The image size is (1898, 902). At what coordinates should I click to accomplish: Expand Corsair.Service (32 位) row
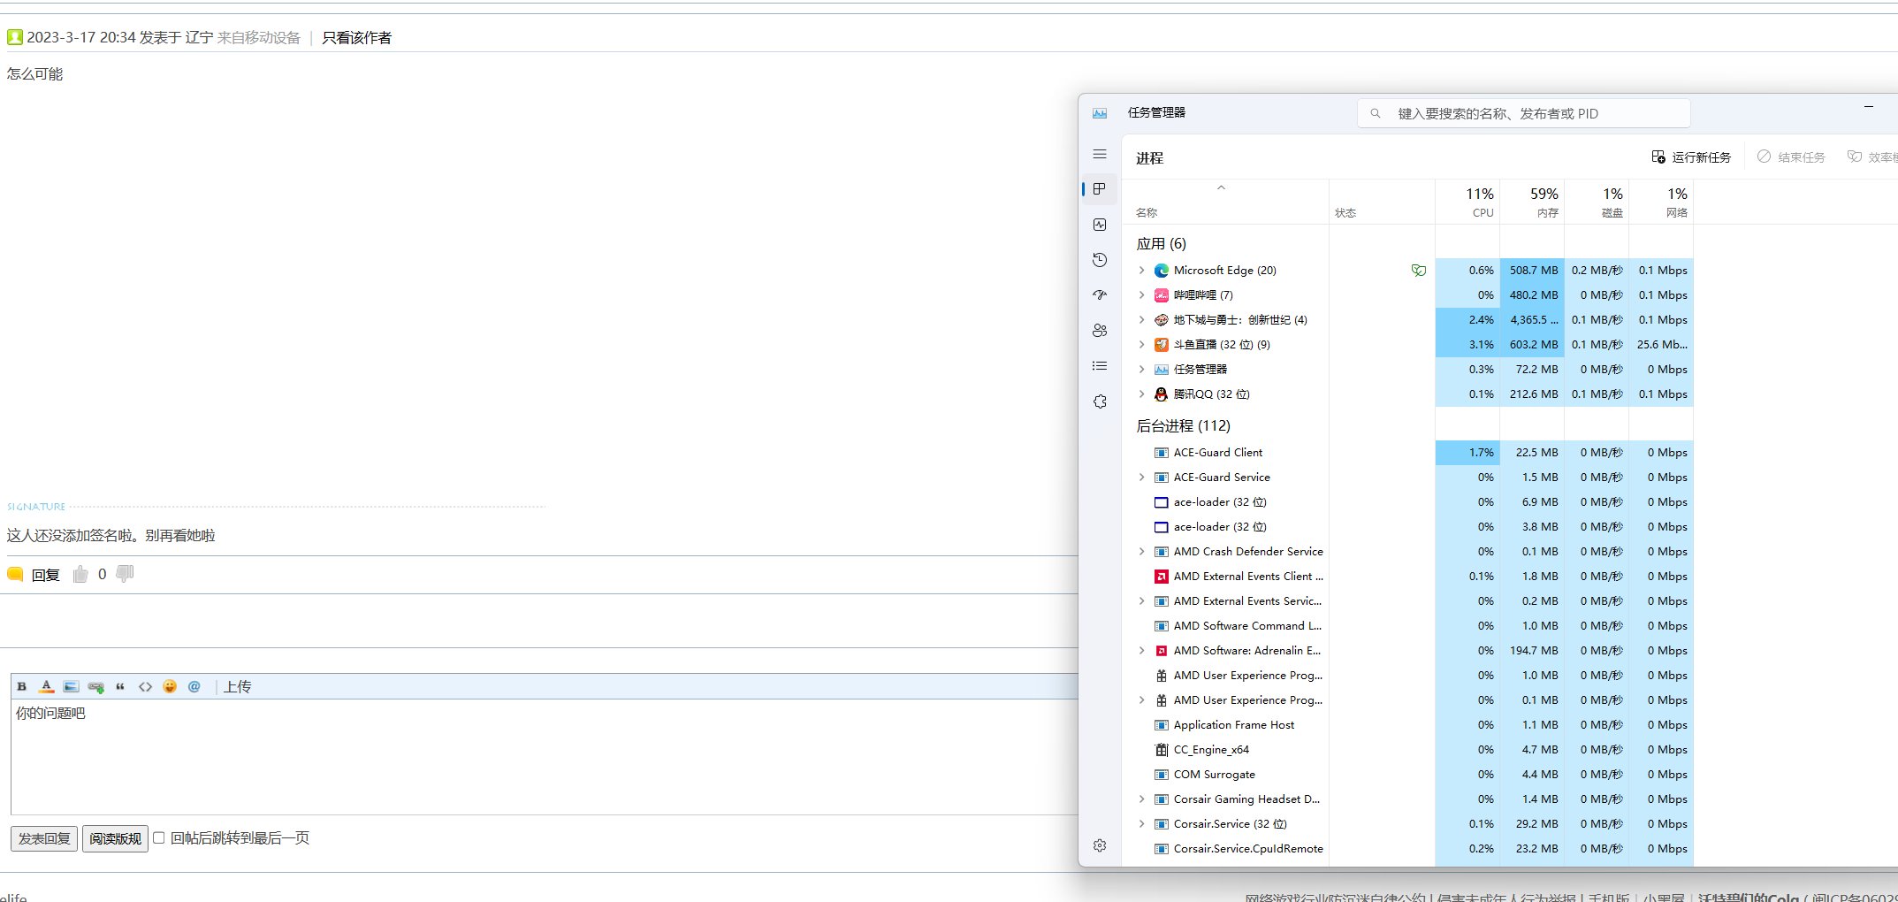(x=1141, y=824)
